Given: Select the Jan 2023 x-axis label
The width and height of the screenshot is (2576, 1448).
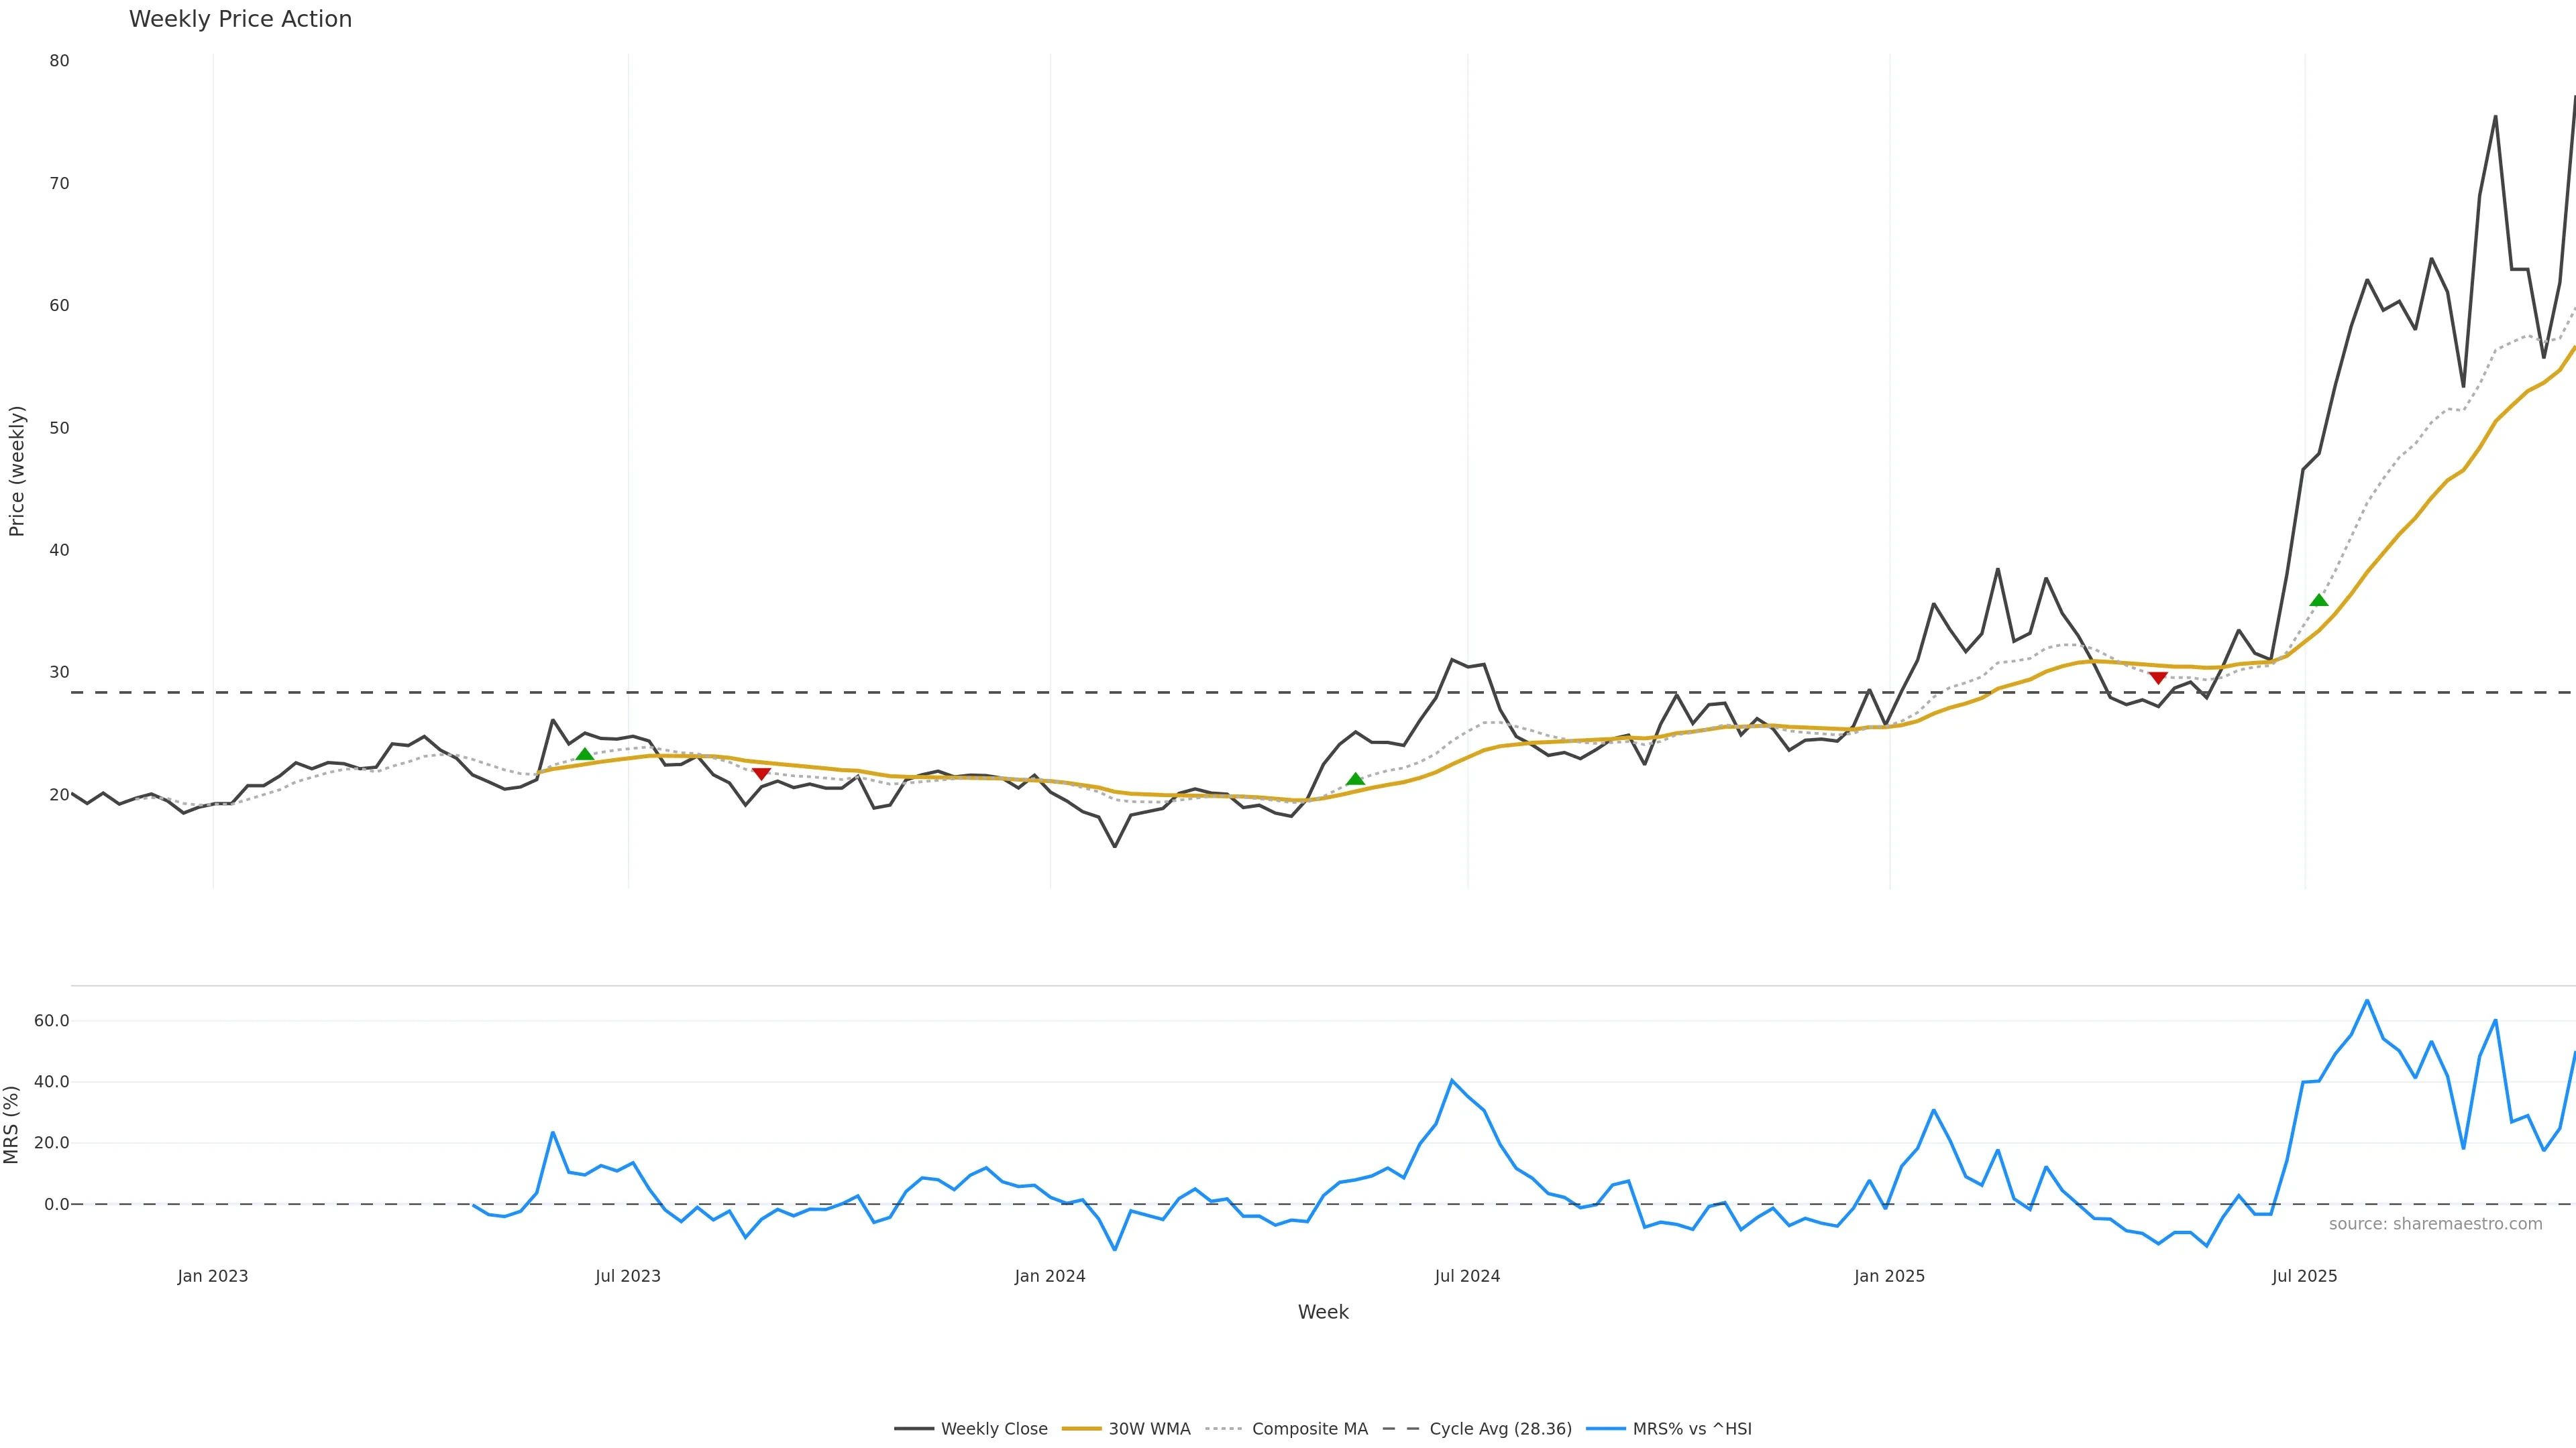Looking at the screenshot, I should (x=213, y=1276).
